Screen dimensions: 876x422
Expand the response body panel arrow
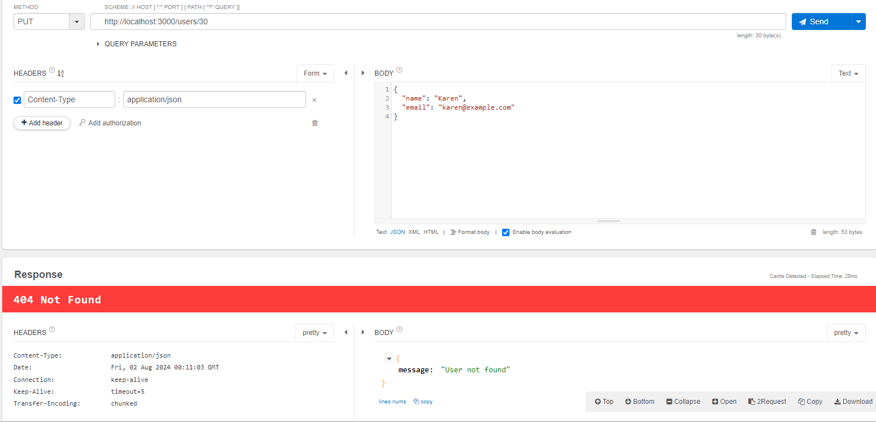[x=363, y=332]
